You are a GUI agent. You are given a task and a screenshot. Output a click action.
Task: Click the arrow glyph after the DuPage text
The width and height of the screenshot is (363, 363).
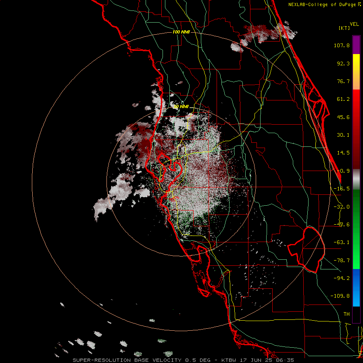[359, 4]
